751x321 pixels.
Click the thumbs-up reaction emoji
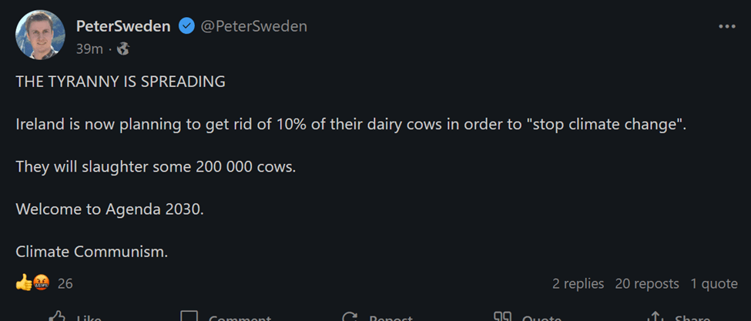click(x=23, y=283)
